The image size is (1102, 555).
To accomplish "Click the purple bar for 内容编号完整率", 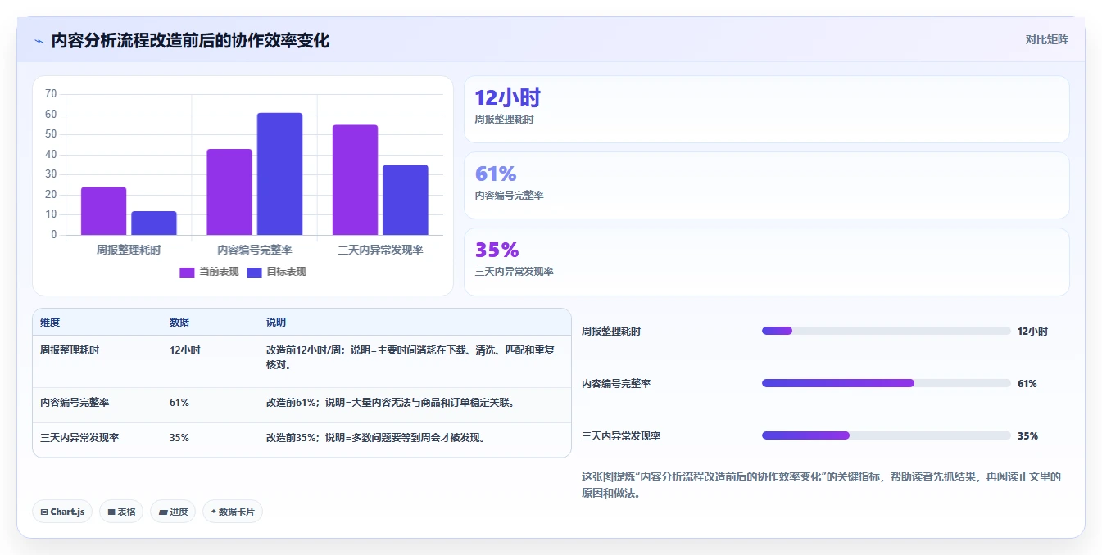I will coord(229,192).
